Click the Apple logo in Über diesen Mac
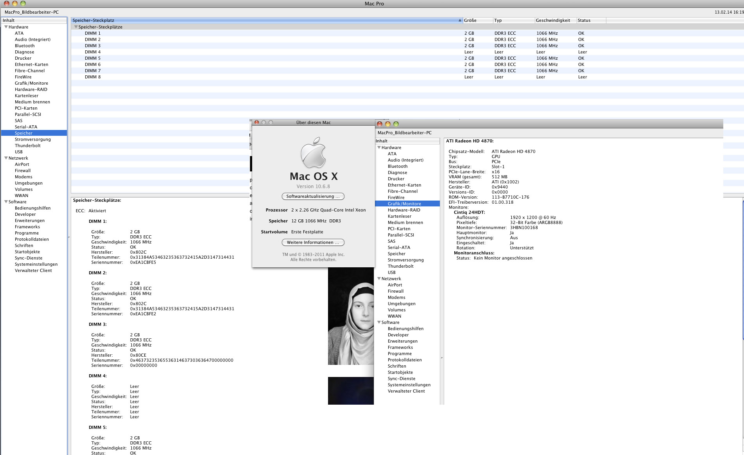Image resolution: width=744 pixels, height=455 pixels. click(313, 153)
